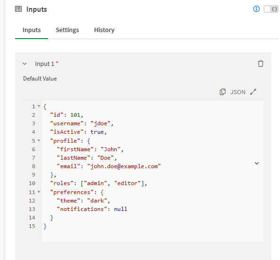
Task: Toggle the code view switch
Action: 271,9
